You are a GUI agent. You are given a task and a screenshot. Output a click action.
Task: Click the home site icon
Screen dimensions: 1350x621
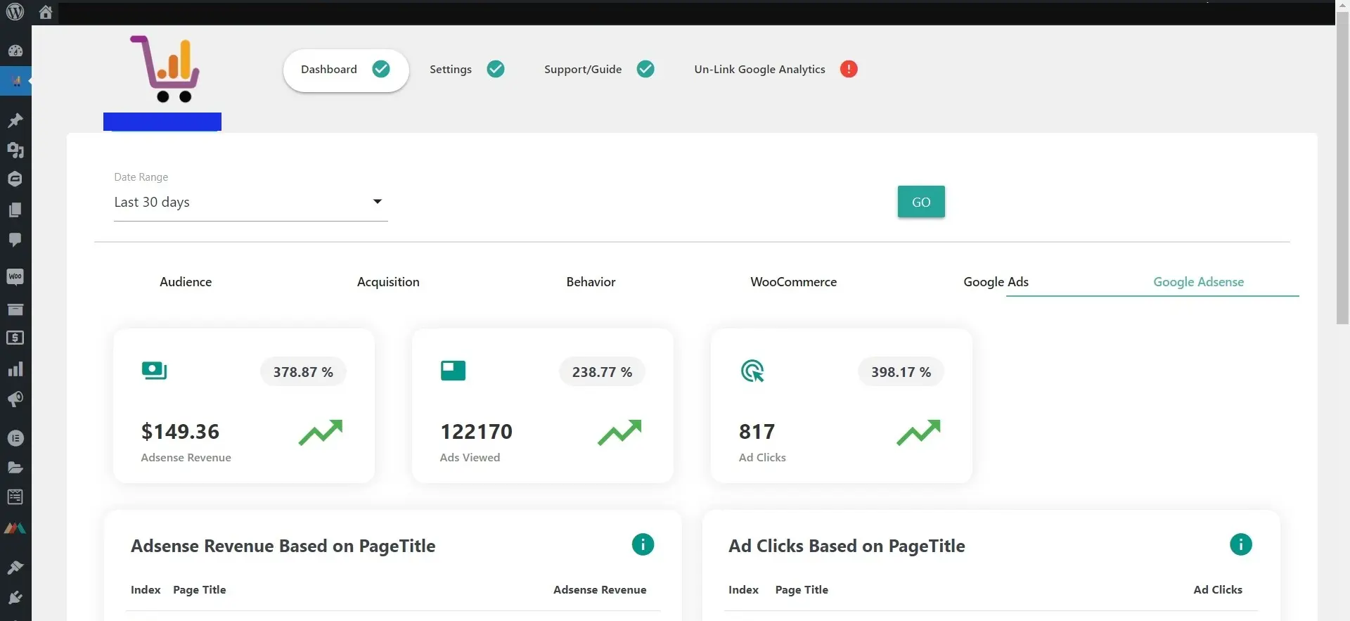pos(46,12)
